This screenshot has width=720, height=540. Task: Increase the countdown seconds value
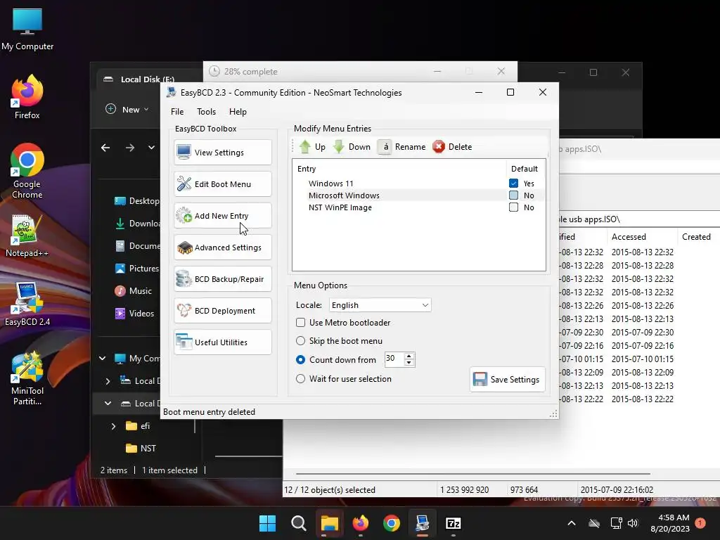click(x=409, y=356)
